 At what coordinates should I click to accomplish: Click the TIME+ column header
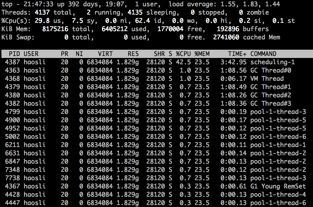tap(237, 54)
